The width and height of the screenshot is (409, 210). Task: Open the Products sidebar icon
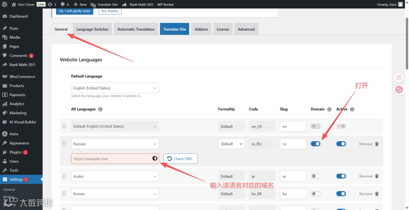(x=5, y=86)
